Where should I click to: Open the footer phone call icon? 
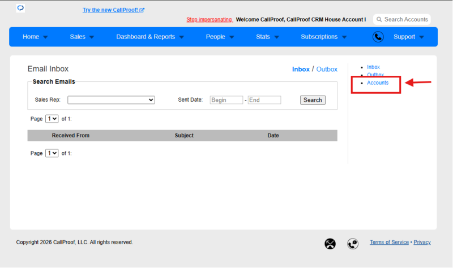[353, 244]
